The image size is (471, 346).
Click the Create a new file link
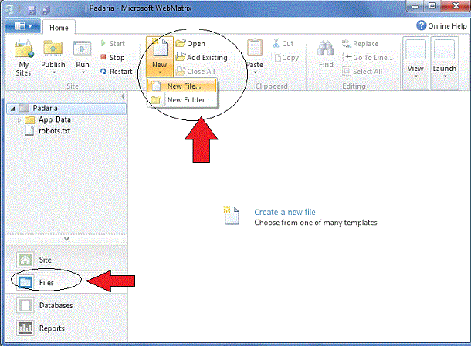(284, 212)
